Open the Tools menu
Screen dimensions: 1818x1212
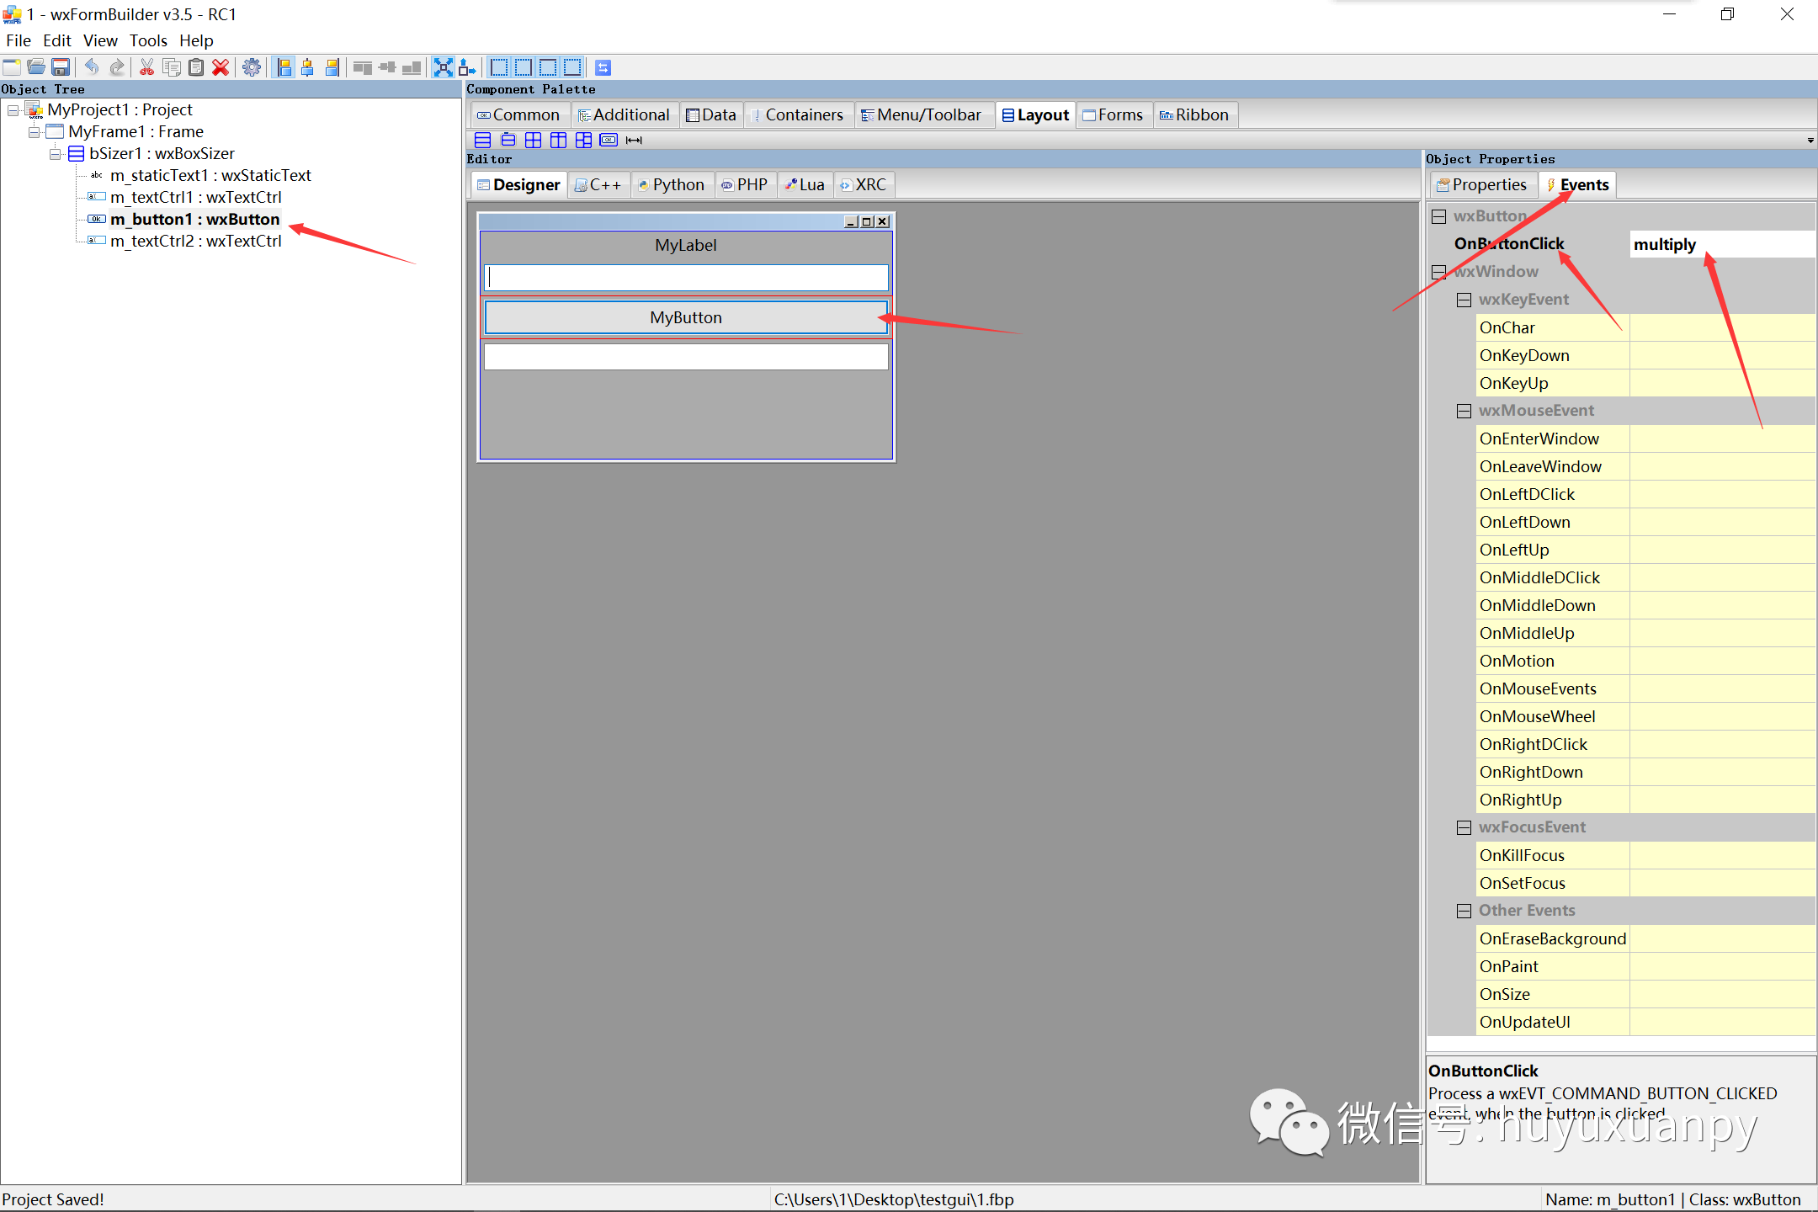(148, 40)
